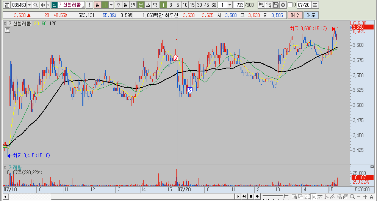Click the letter A auto-scale icon
The height and width of the screenshot is (201, 377).
(371, 197)
